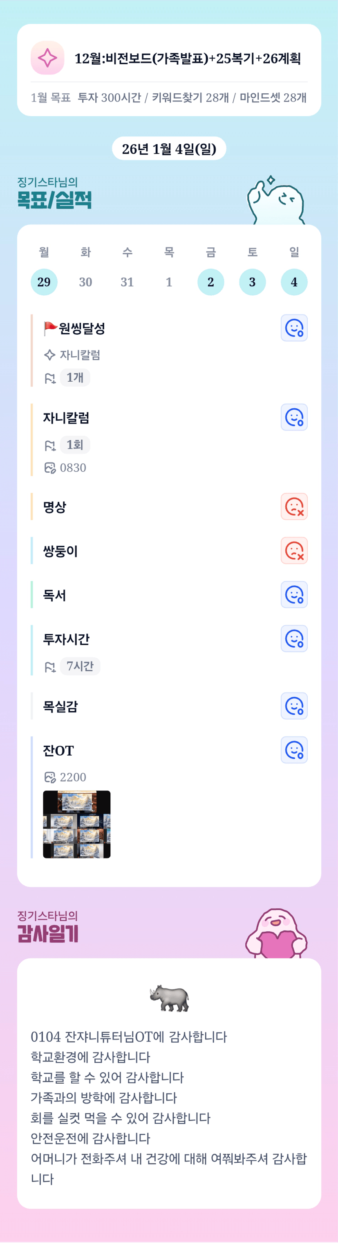Click the rhinoceros emoji in the gratitude diary
This screenshot has height=1243, width=338.
tap(169, 998)
